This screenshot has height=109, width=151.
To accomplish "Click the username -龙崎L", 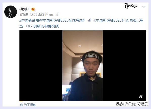I will (25, 9).
